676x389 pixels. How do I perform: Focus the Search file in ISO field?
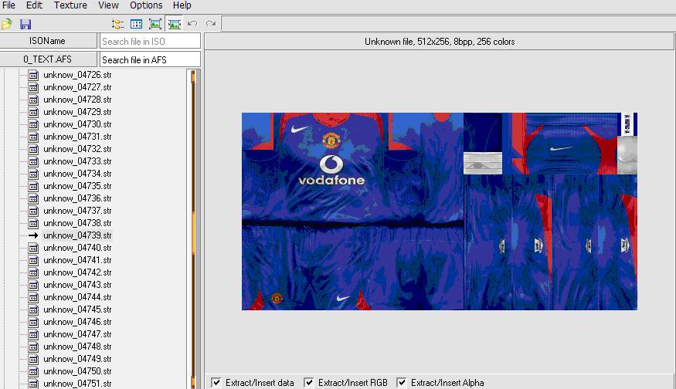coord(150,42)
